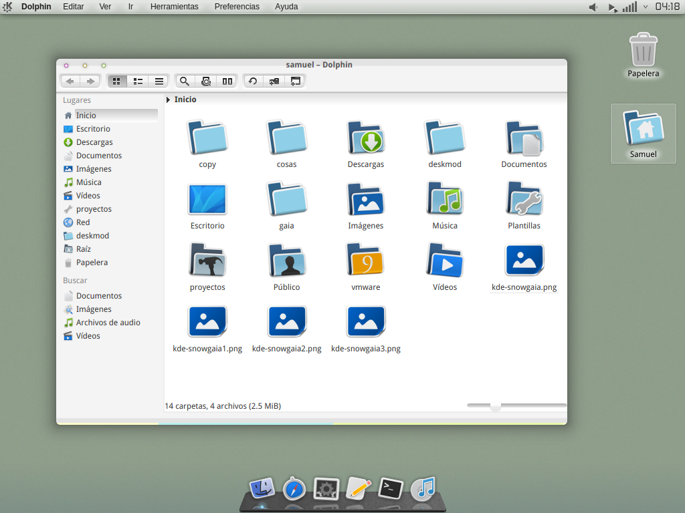Select the Público folder icon
The height and width of the screenshot is (513, 685).
click(x=286, y=261)
